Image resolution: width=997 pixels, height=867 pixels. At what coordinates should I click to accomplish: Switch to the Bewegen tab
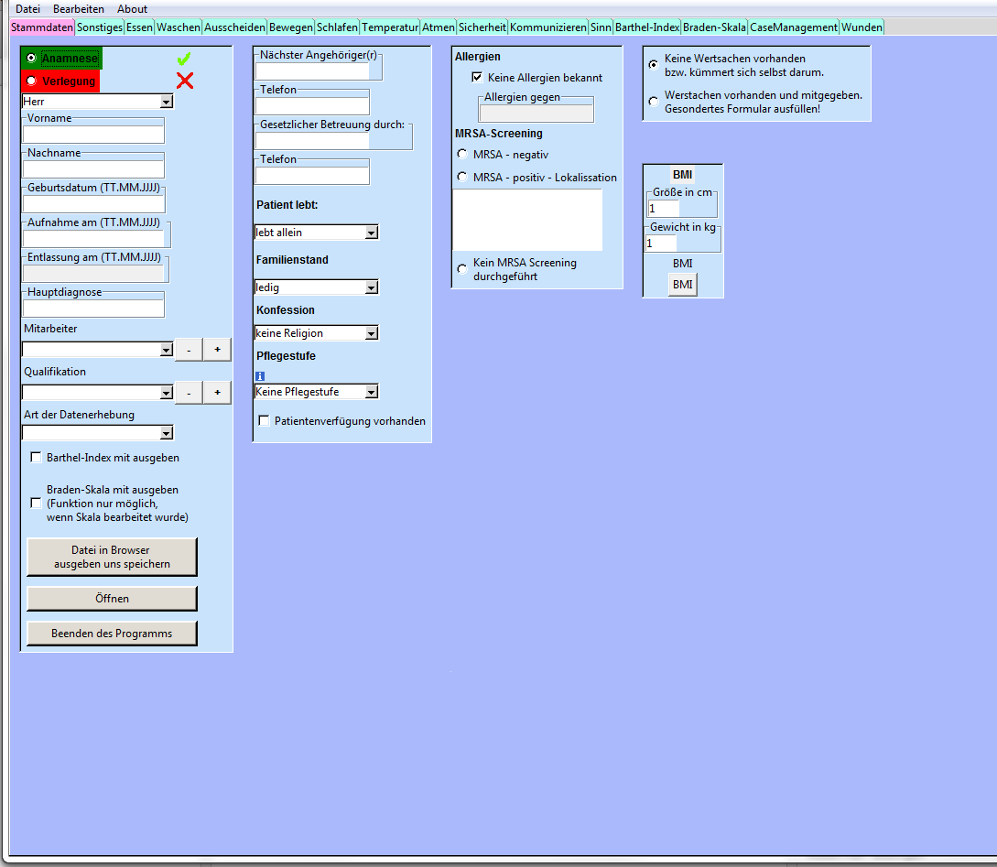[290, 27]
